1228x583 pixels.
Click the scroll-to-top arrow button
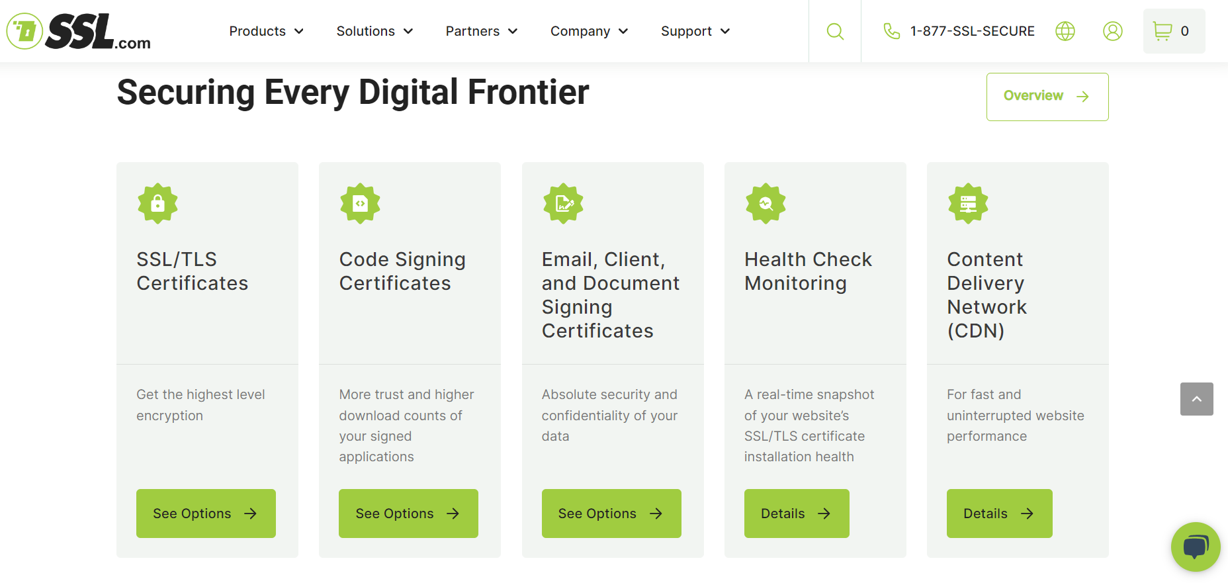click(x=1196, y=399)
